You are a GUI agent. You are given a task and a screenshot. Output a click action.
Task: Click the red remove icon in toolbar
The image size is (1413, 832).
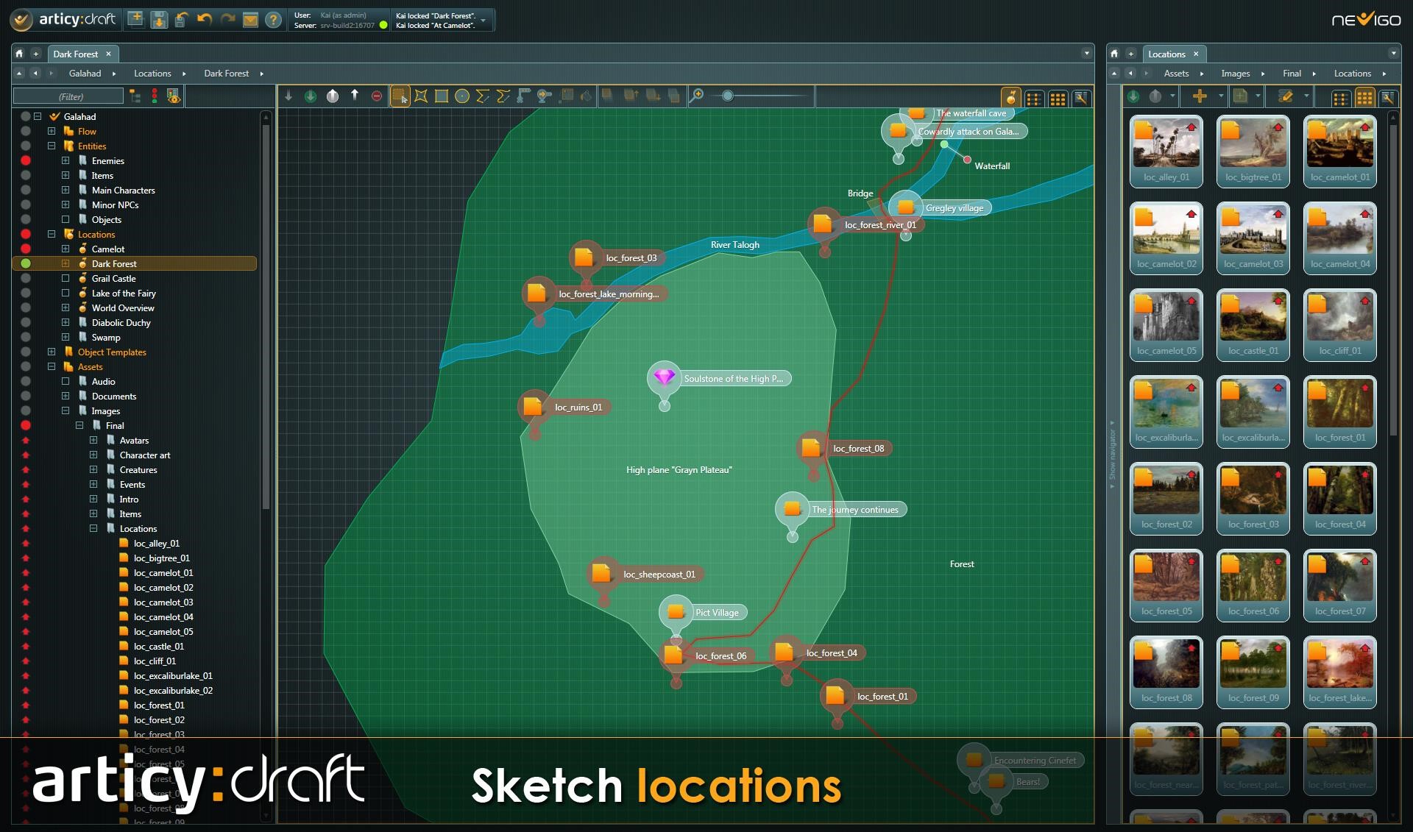377,96
